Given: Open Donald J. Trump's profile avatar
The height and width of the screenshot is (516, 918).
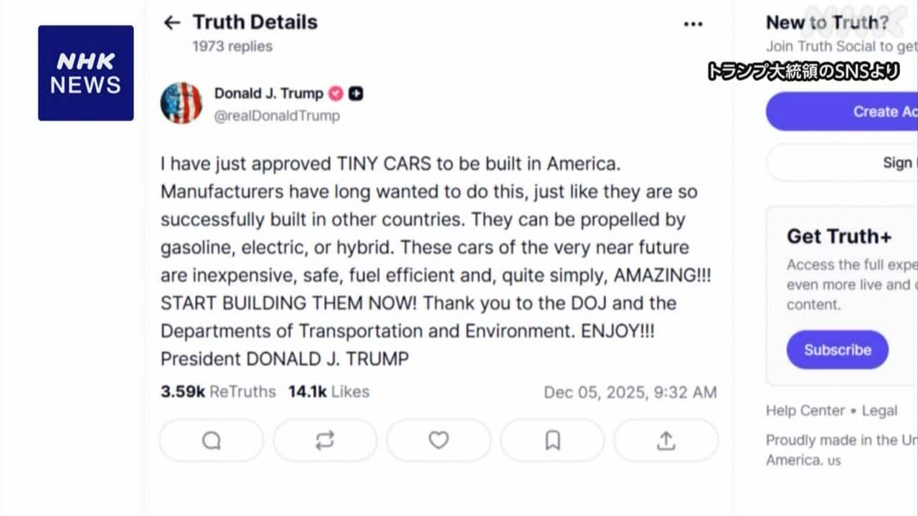Looking at the screenshot, I should tap(181, 103).
